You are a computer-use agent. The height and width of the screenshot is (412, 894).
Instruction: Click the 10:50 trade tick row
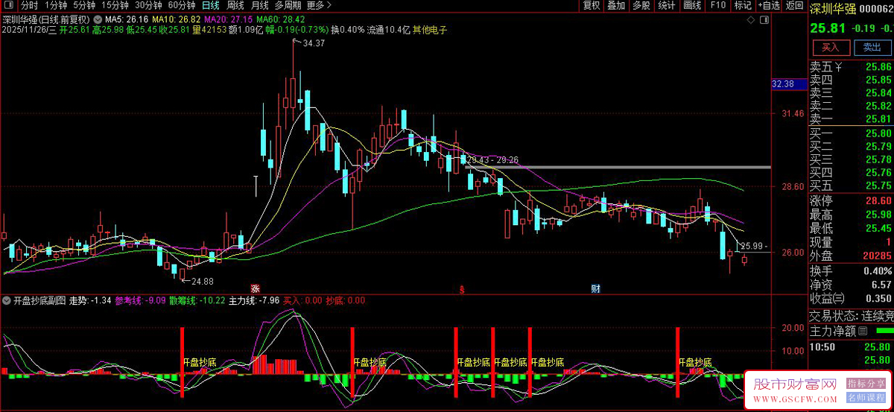[851, 346]
